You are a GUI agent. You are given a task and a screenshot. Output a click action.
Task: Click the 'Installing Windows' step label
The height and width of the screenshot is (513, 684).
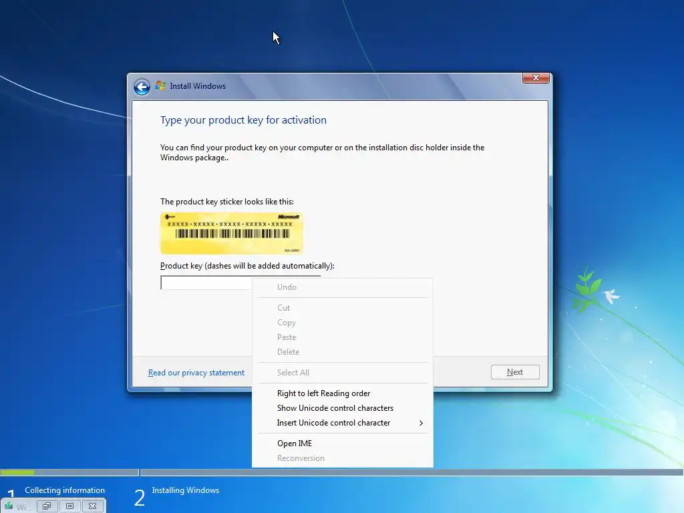(x=186, y=490)
